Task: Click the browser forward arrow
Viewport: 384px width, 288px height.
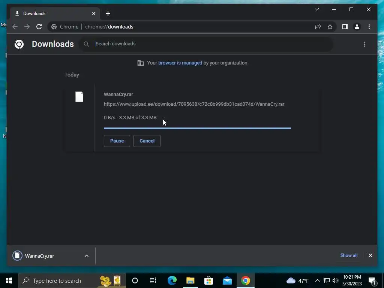Action: click(27, 27)
